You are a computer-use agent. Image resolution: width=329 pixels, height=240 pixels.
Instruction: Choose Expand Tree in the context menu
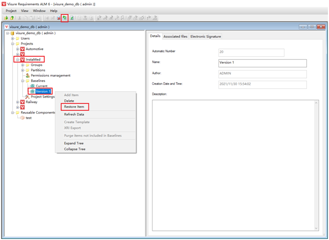pyautogui.click(x=74, y=144)
